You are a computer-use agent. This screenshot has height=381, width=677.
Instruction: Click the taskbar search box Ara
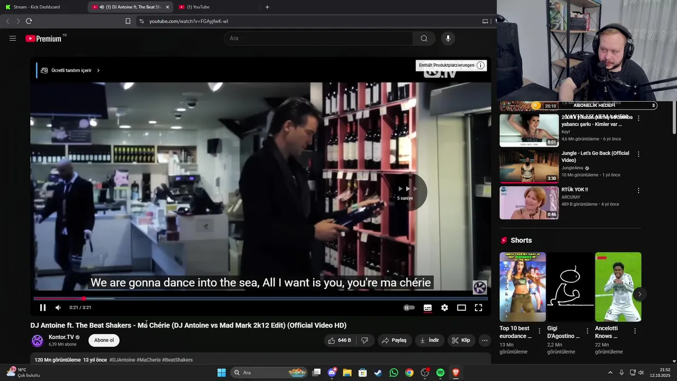270,373
